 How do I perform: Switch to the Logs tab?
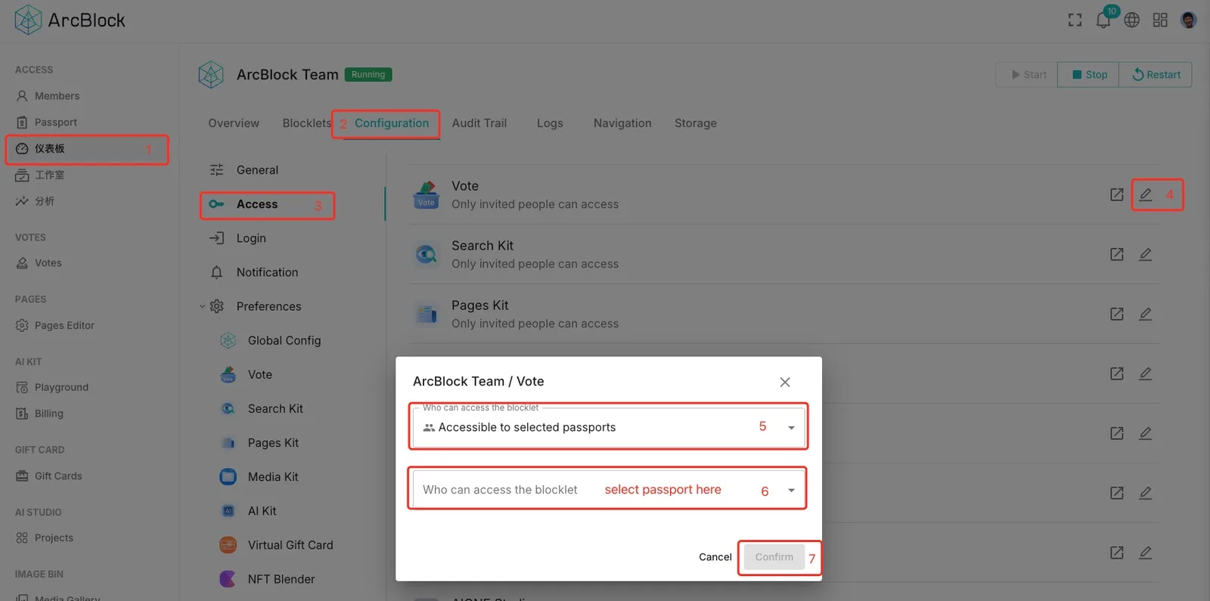[550, 123]
